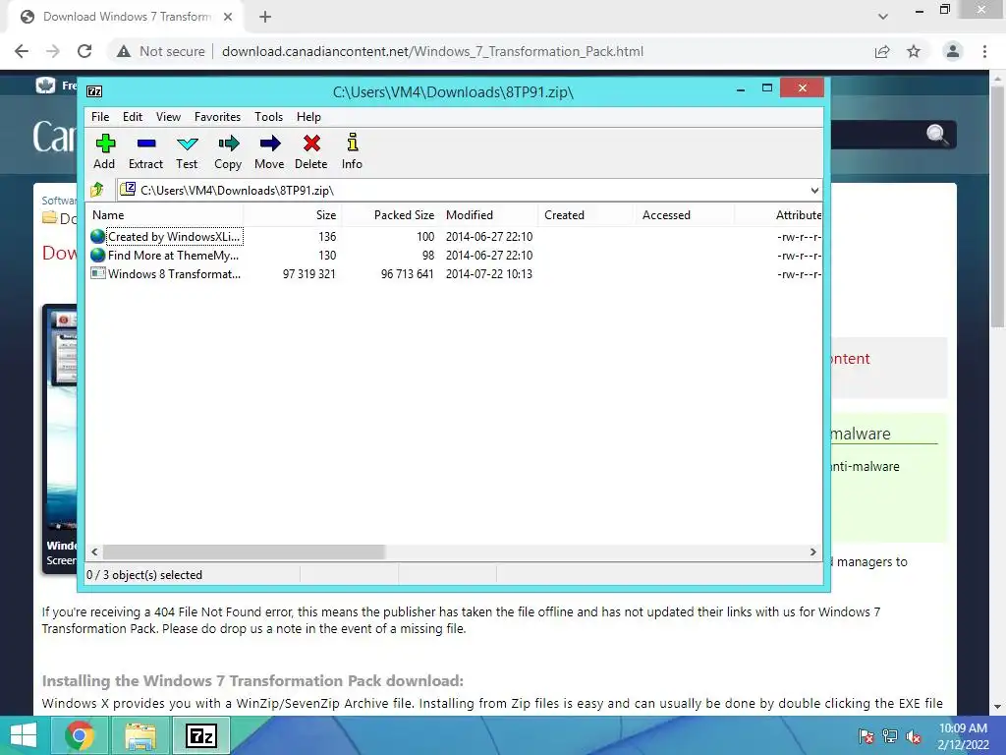Click the Not secure warning icon

(124, 51)
